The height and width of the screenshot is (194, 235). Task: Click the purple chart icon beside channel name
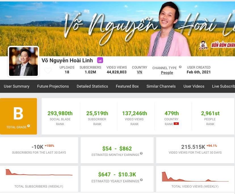tap(100, 60)
